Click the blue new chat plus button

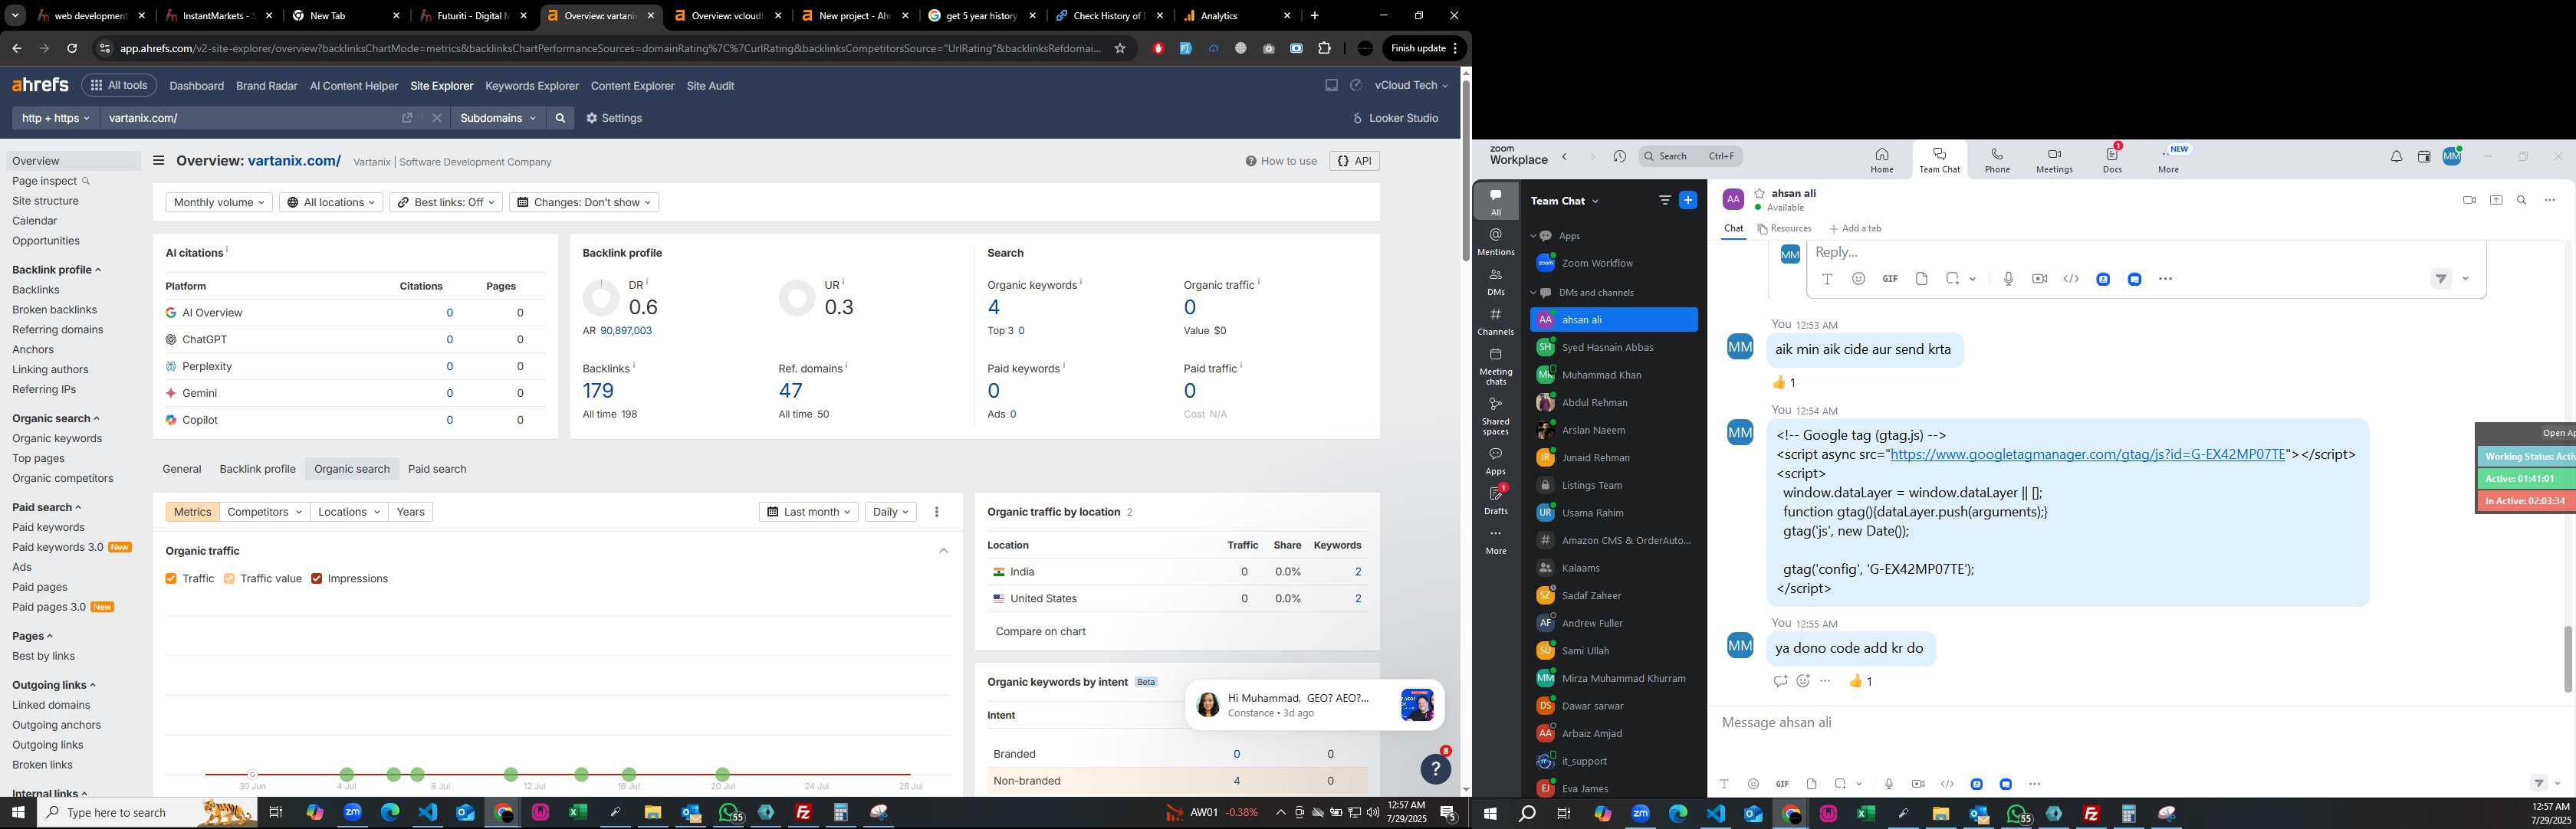coord(1688,200)
